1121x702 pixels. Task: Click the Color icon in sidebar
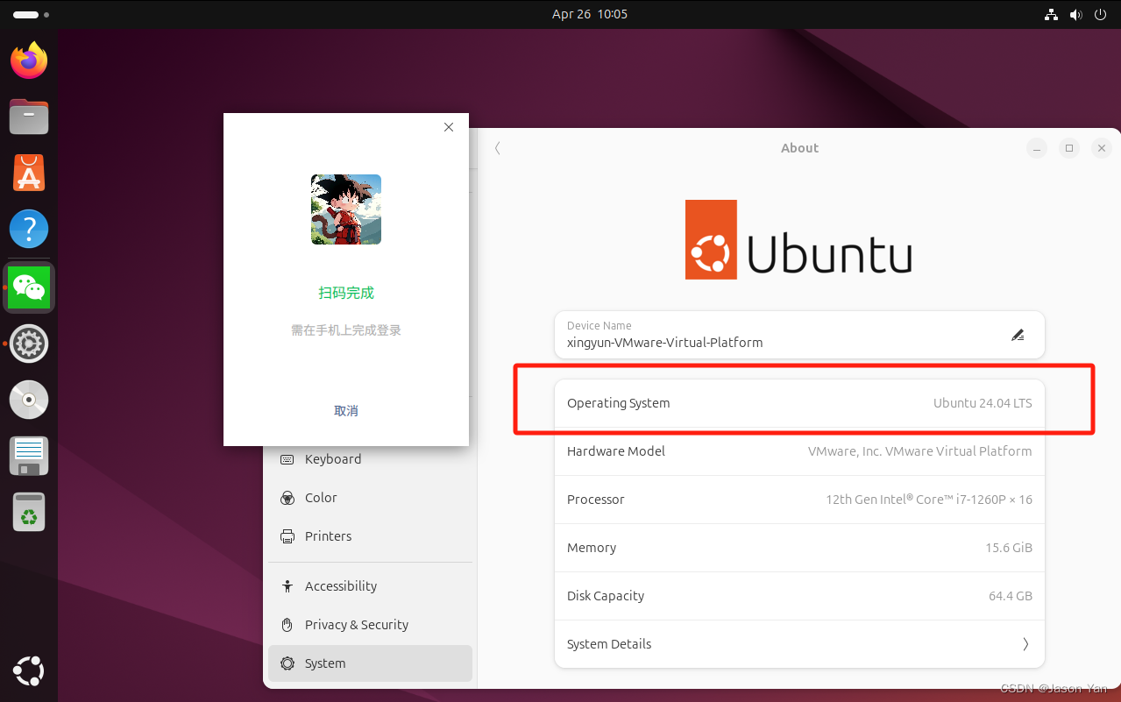[x=287, y=498]
